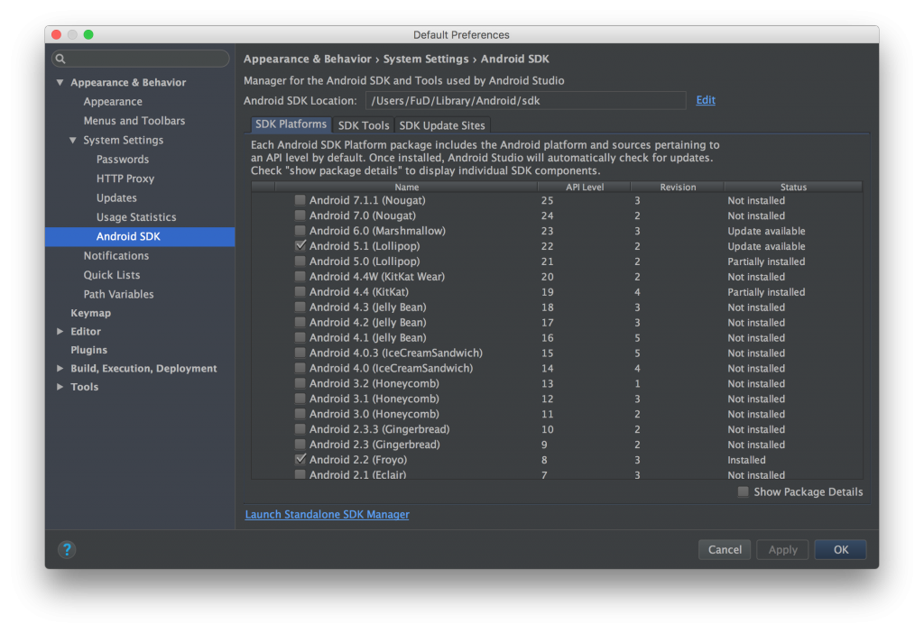This screenshot has width=924, height=633.
Task: Switch to the SDK Platforms tab
Action: click(291, 124)
